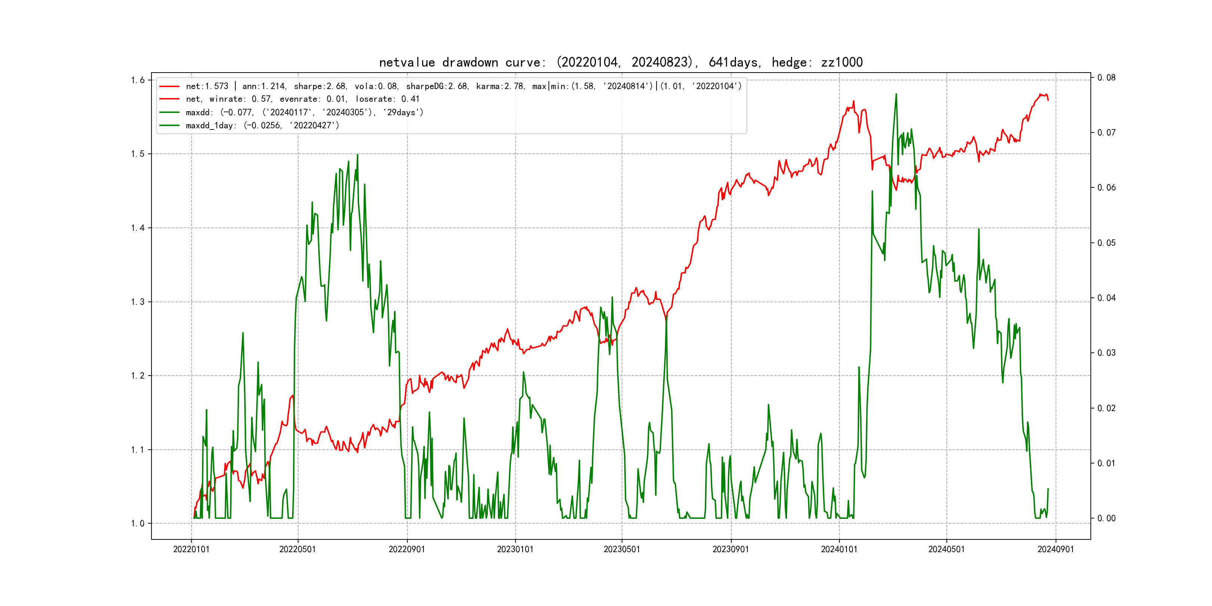The width and height of the screenshot is (1212, 606).
Task: Click the green swatch beside maxdd_1day legend entry
Action: pyautogui.click(x=169, y=126)
